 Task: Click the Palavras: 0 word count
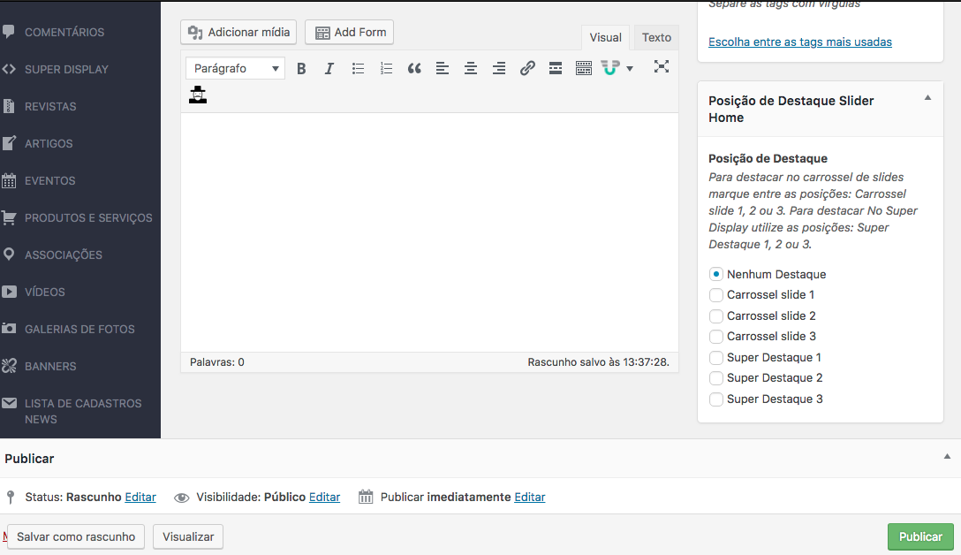(217, 361)
